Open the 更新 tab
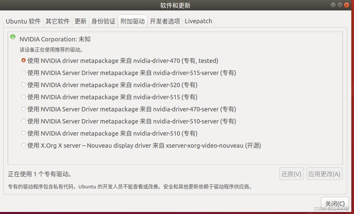Screen dimensions: 354x214 (x=80, y=21)
